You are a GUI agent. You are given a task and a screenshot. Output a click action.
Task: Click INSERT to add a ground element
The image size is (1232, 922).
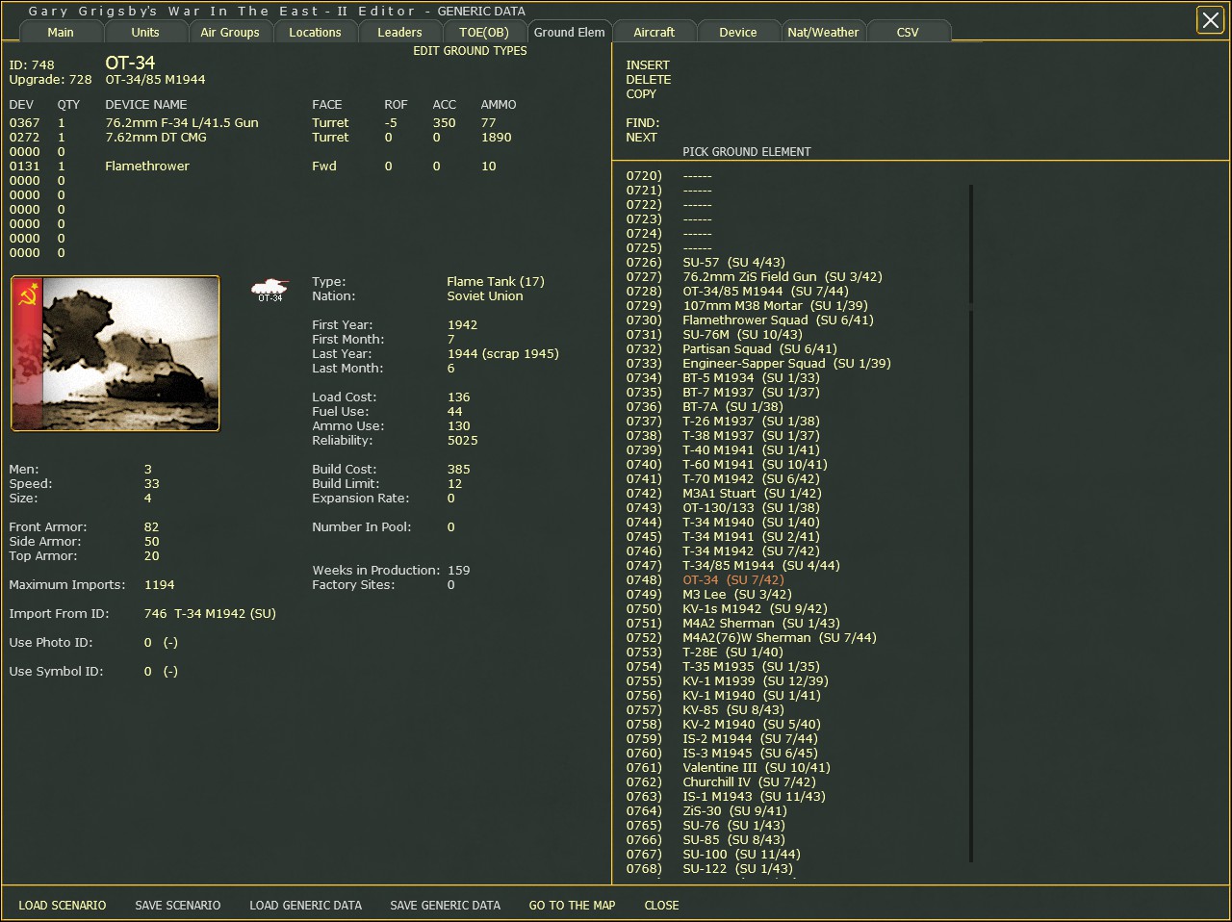pos(648,65)
